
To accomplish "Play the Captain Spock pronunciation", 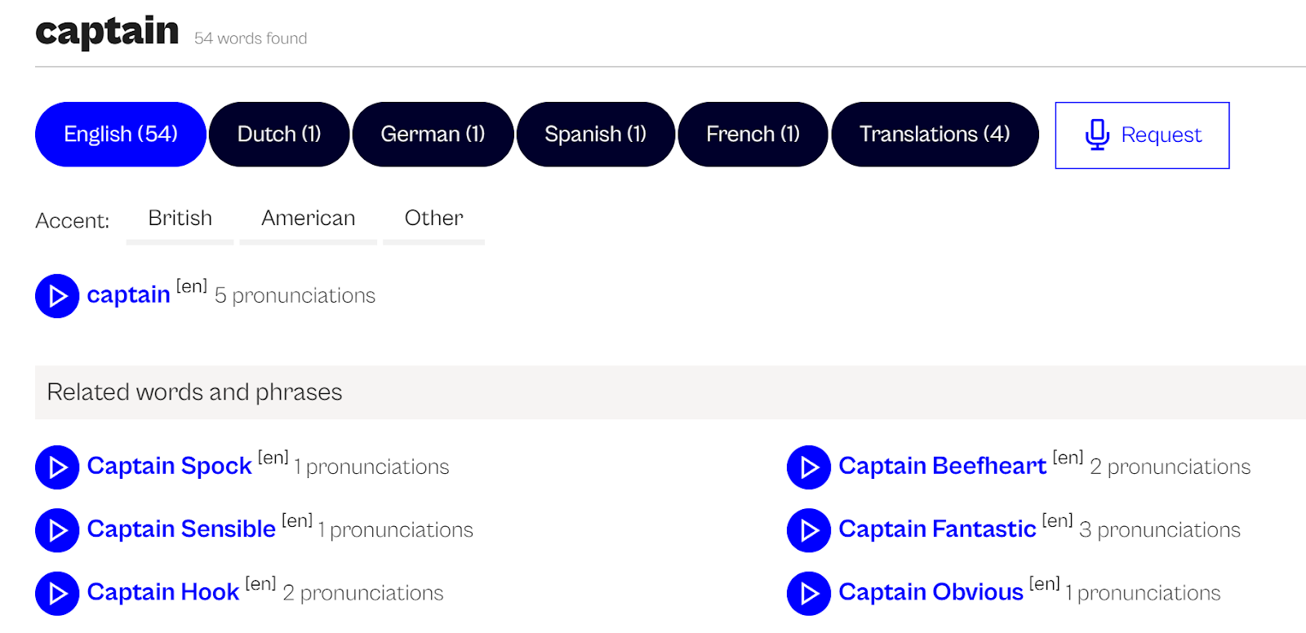I will point(56,467).
